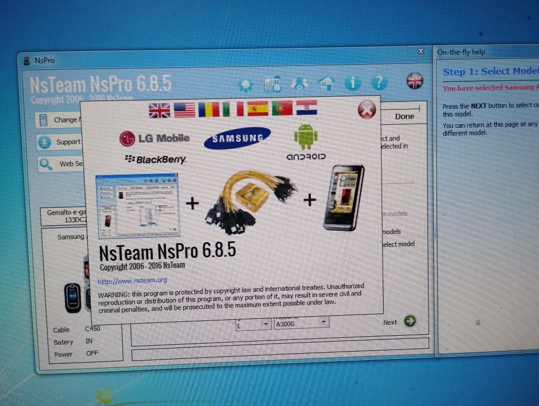Viewport: 539px width, 406px height.
Task: Click the Cable C450 status value
Action: click(x=92, y=329)
